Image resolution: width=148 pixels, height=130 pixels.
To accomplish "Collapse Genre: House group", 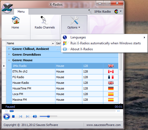I will [x=9, y=60].
